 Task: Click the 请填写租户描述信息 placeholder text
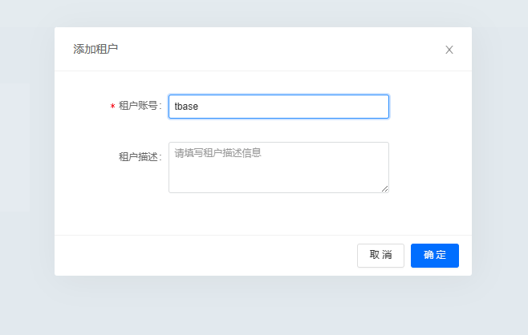coord(218,152)
